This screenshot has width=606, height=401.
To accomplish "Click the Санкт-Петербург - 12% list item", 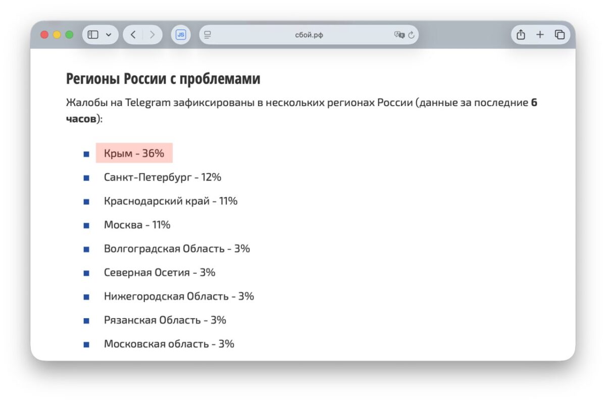I will 163,177.
